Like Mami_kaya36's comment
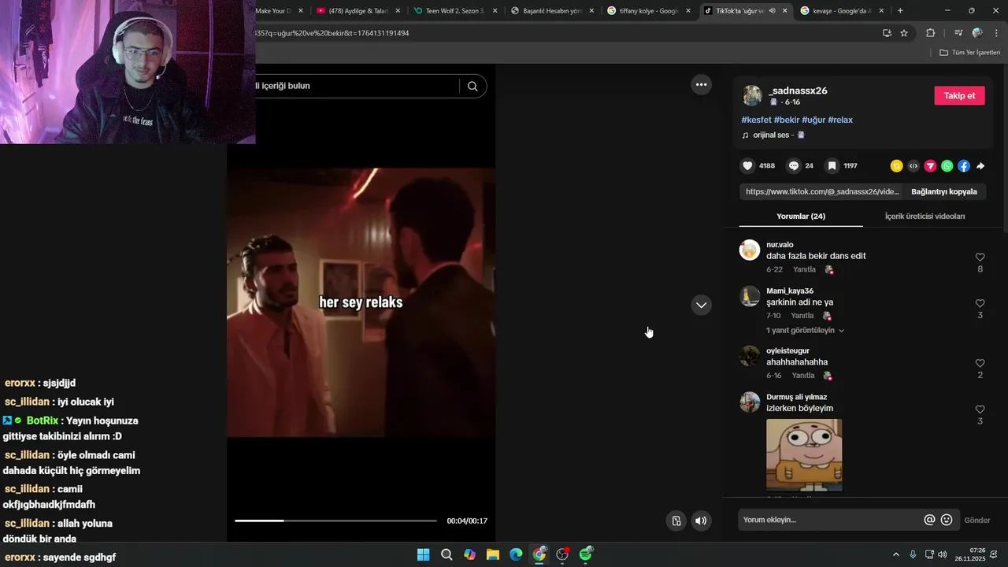This screenshot has width=1008, height=567. tap(980, 303)
